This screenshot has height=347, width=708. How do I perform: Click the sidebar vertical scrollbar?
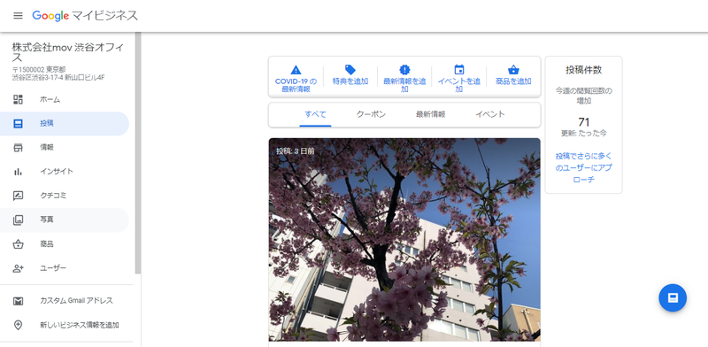point(138,153)
